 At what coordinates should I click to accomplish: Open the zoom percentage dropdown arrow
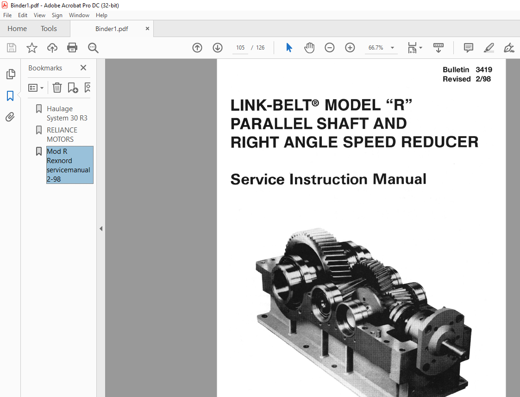[392, 48]
